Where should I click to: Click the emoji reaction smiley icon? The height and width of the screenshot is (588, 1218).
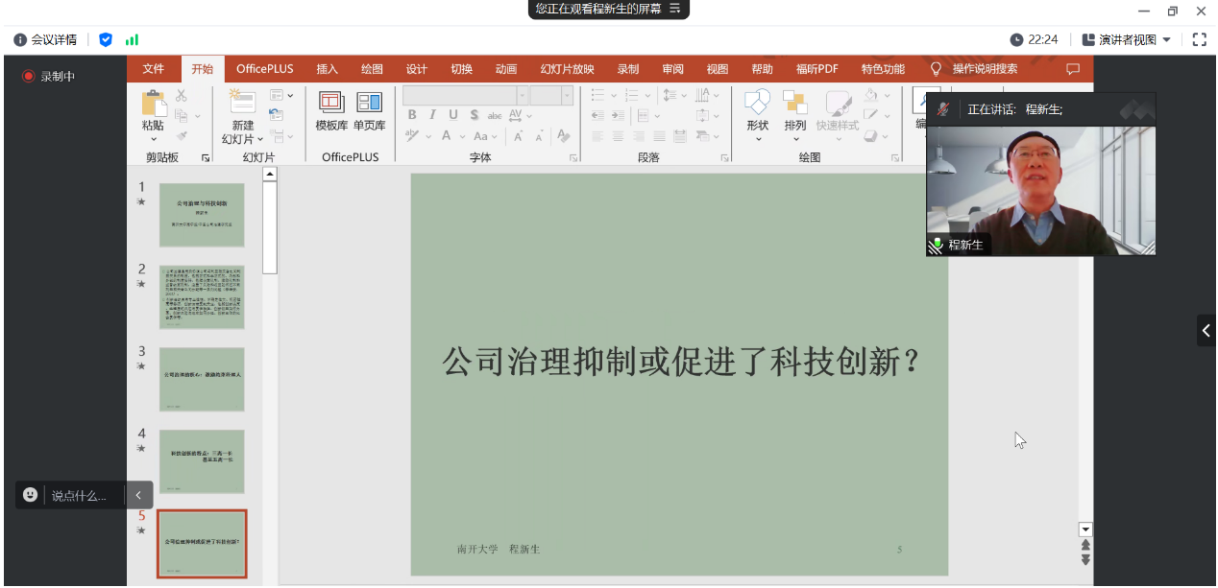[31, 495]
